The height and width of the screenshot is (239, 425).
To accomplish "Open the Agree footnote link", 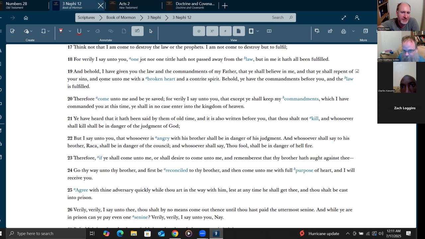I will point(82,190).
